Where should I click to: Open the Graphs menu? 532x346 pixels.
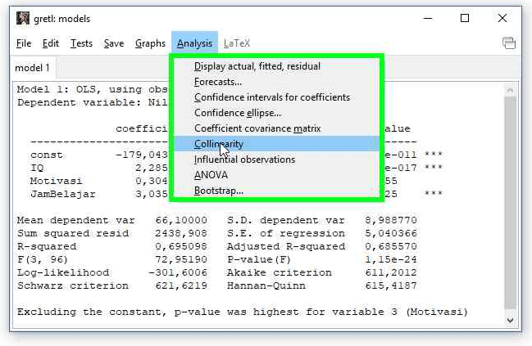pos(150,43)
